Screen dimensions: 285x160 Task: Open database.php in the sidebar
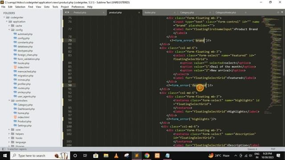pos(25,47)
